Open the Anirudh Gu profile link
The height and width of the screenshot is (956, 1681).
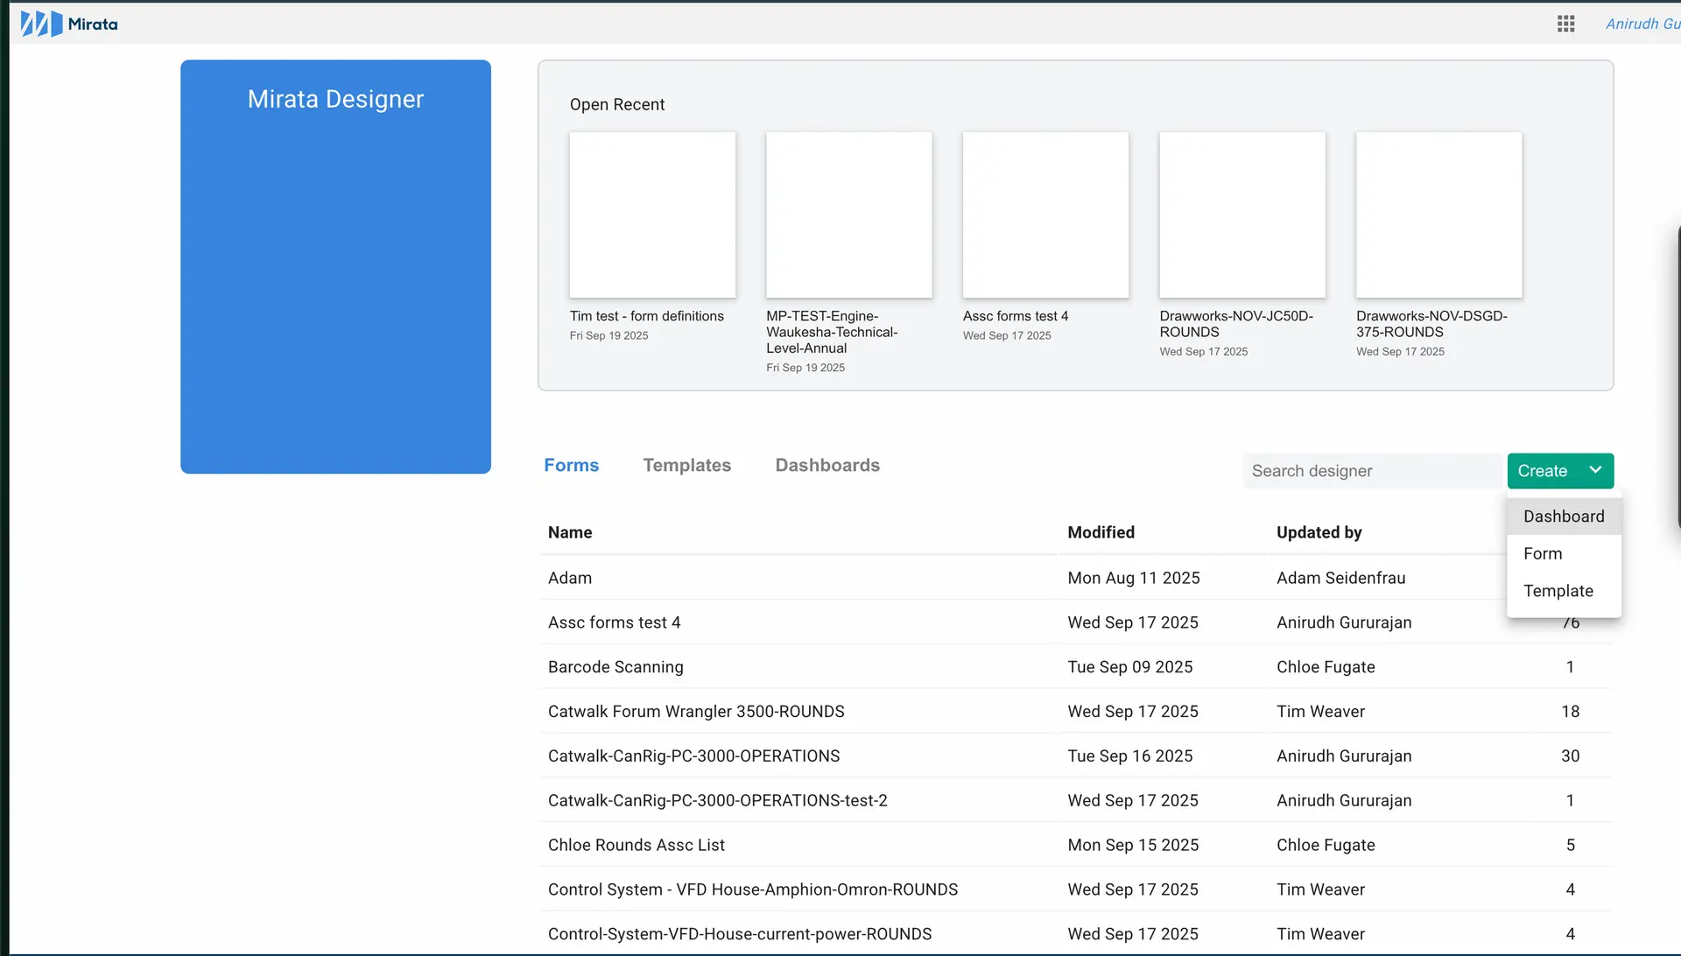click(1642, 24)
